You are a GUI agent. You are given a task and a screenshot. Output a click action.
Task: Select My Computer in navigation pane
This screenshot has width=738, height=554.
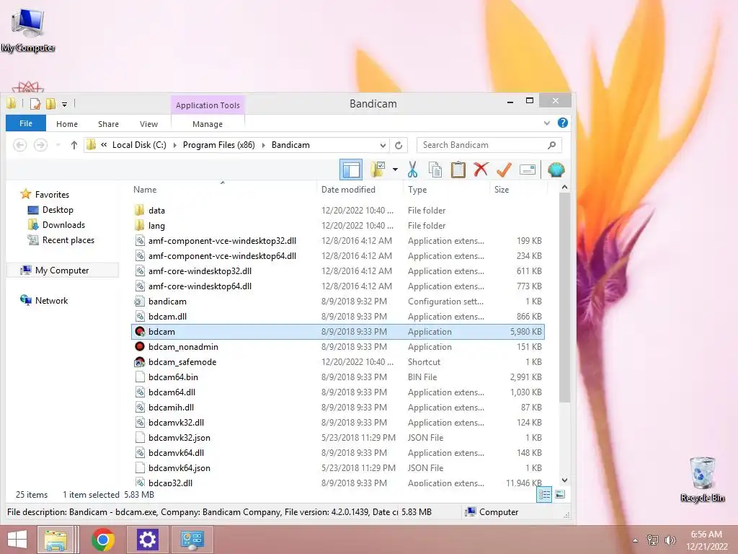pyautogui.click(x=62, y=271)
